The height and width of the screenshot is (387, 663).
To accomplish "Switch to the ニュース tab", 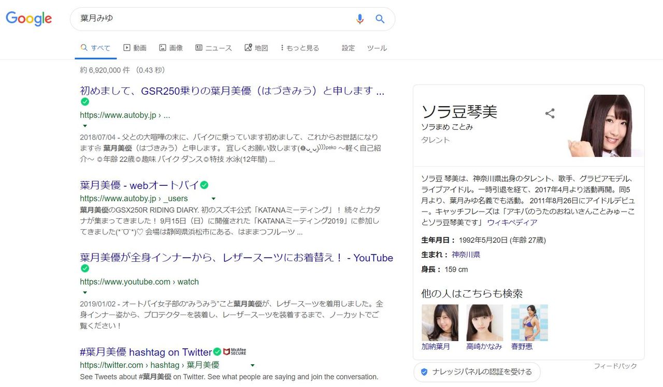I will (x=213, y=48).
